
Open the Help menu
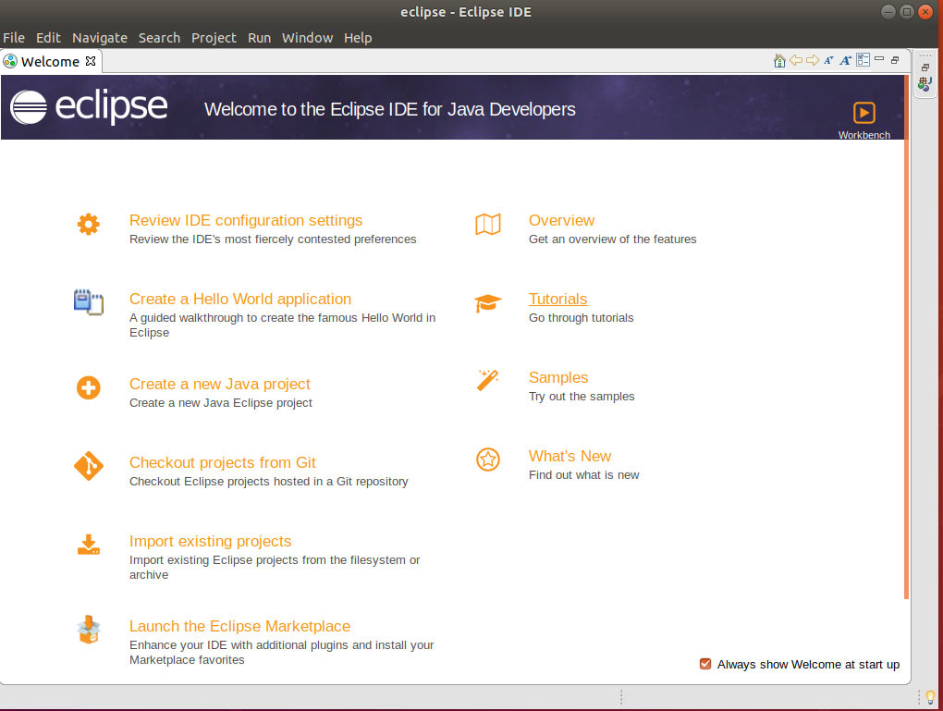358,38
